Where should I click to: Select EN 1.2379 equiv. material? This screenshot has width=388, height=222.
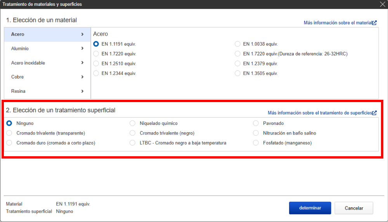tap(237, 63)
